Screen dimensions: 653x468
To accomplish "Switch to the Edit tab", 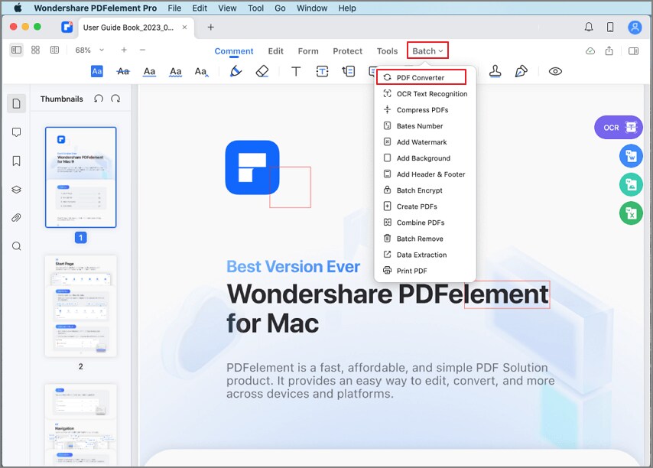I will pos(276,50).
